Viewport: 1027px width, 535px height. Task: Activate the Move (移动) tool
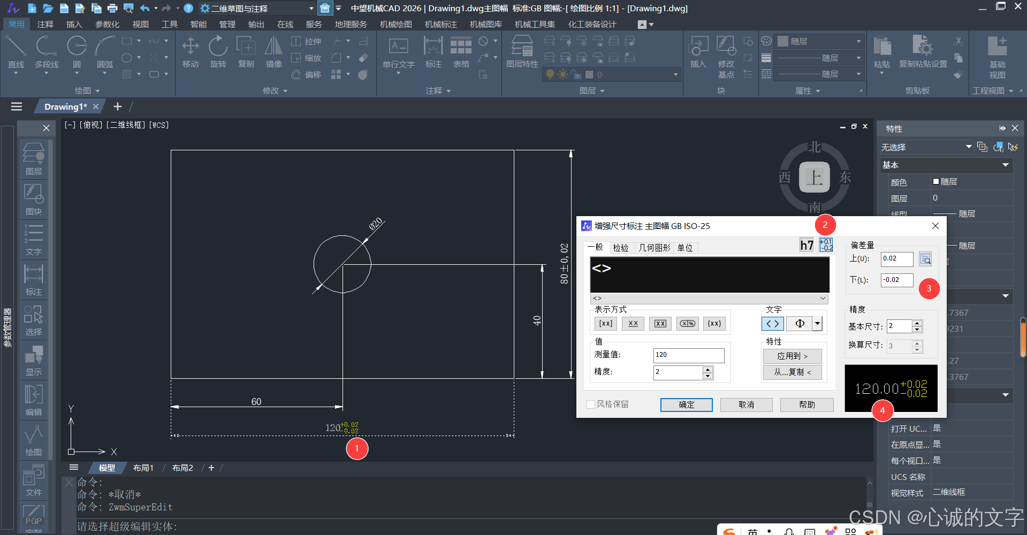coord(191,52)
